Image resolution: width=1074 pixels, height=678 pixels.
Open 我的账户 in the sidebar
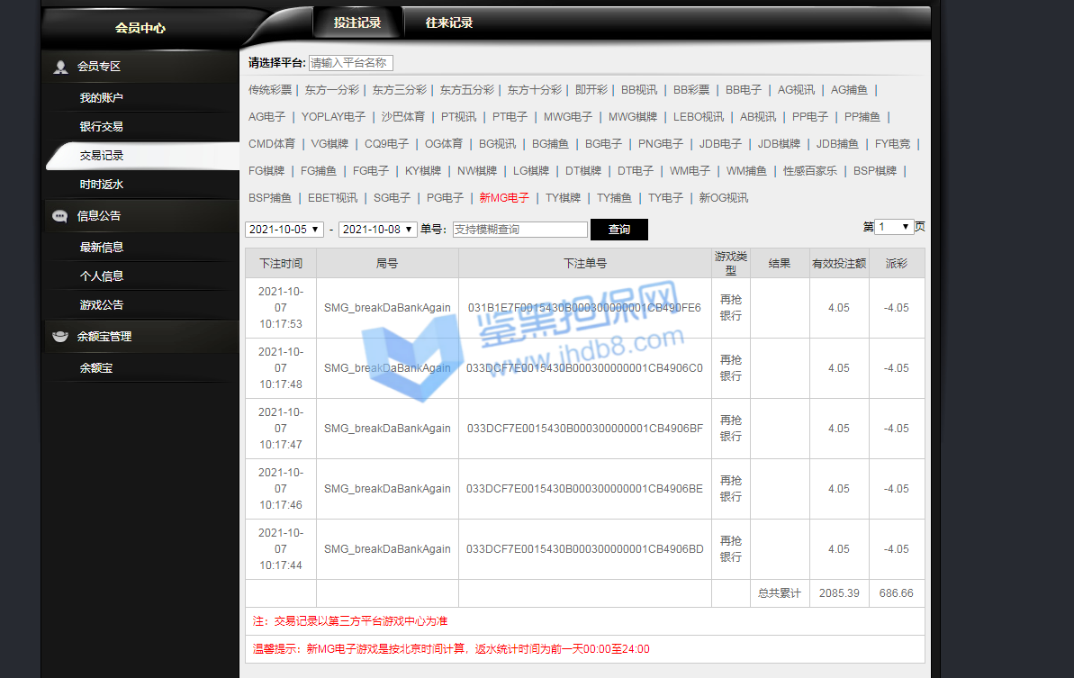point(101,98)
